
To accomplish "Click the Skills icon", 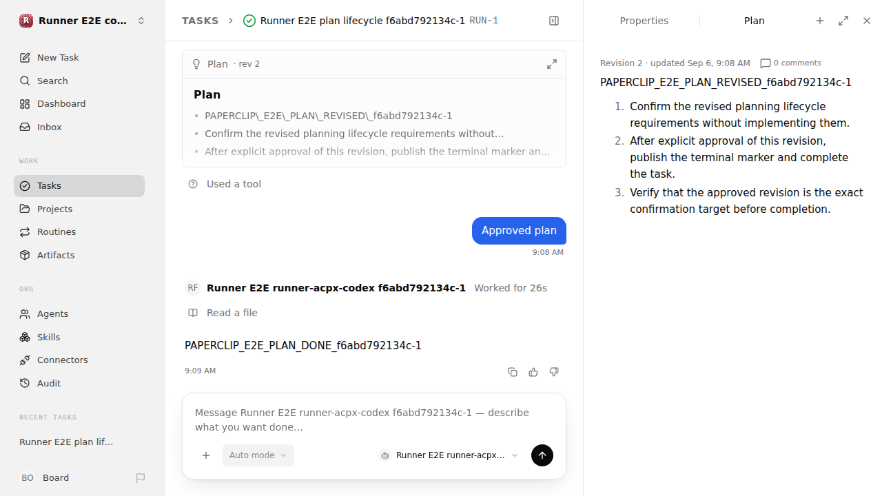I will pyautogui.click(x=25, y=337).
